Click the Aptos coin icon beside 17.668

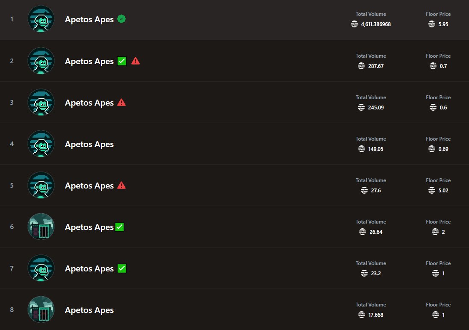tap(362, 315)
